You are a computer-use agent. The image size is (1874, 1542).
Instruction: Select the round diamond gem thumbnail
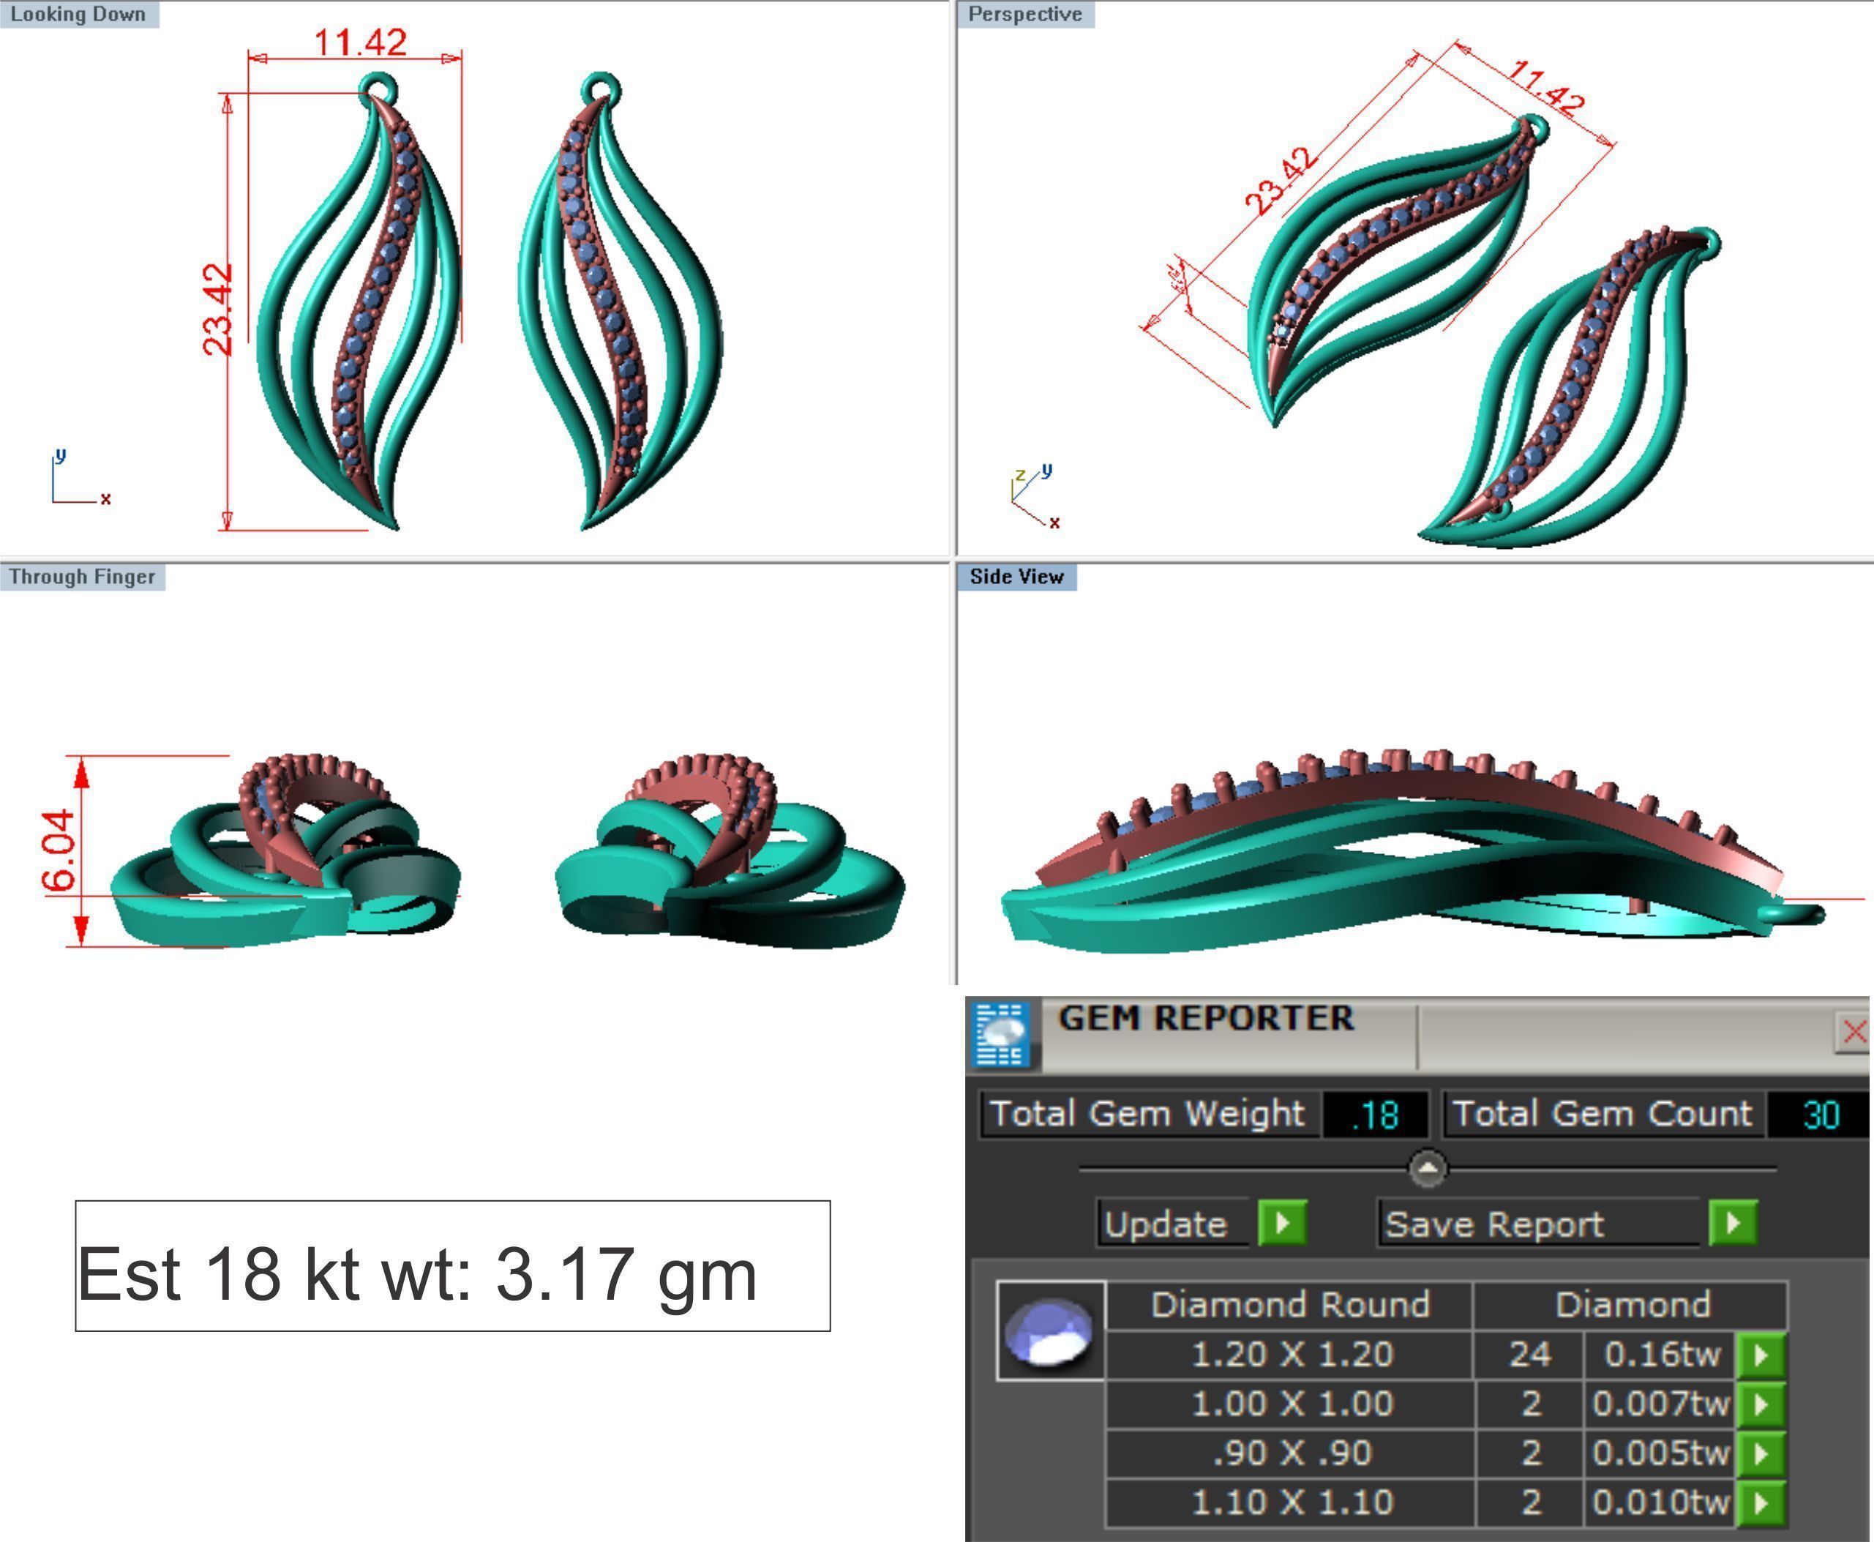click(1050, 1330)
